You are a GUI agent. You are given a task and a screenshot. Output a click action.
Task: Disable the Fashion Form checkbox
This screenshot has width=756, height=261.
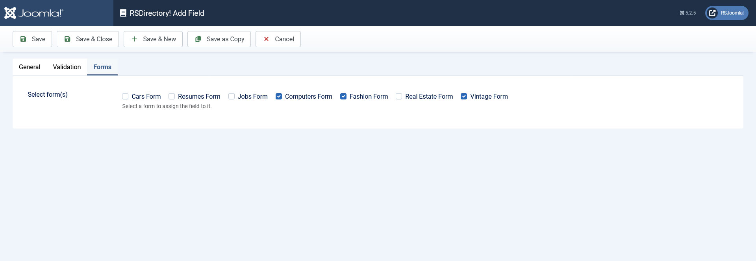(x=343, y=96)
